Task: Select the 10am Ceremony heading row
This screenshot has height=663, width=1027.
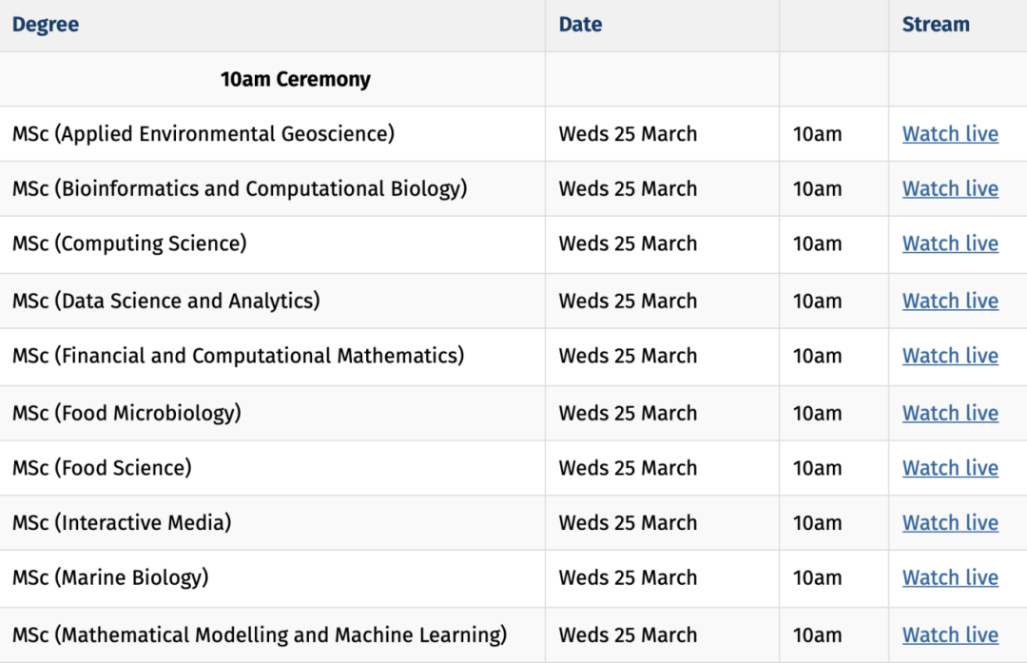Action: click(295, 80)
